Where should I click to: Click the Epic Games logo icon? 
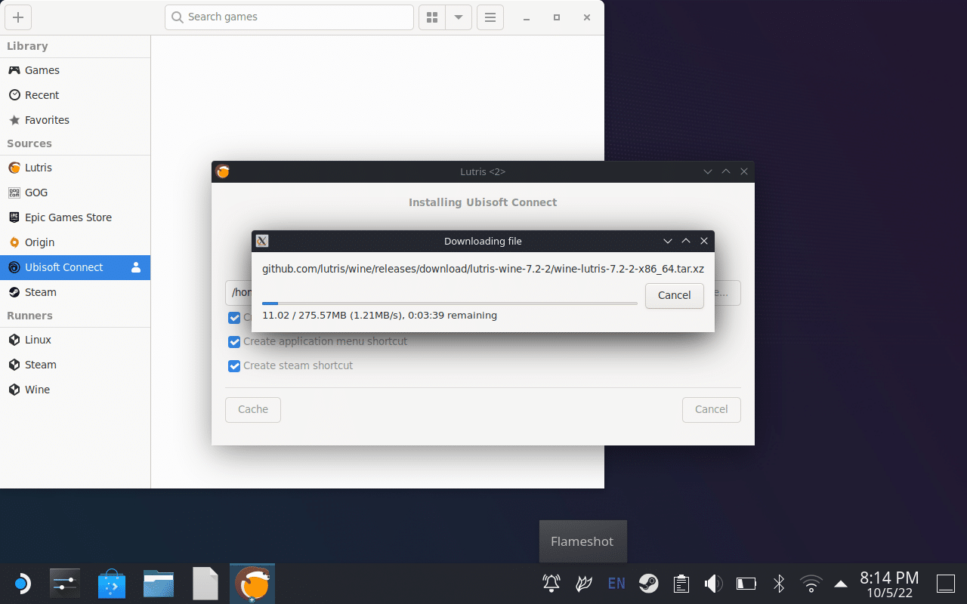tap(14, 217)
